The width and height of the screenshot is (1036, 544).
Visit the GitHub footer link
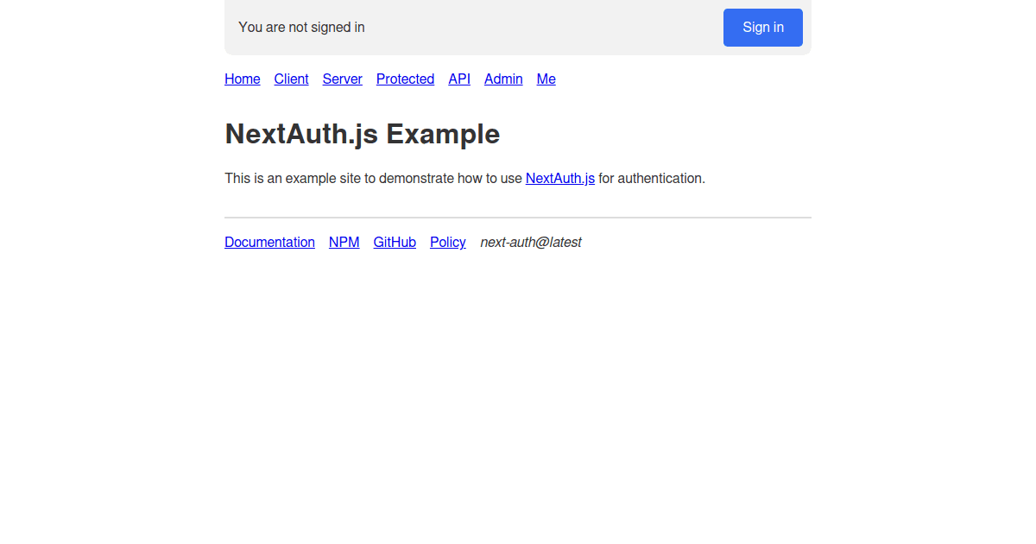[395, 243]
